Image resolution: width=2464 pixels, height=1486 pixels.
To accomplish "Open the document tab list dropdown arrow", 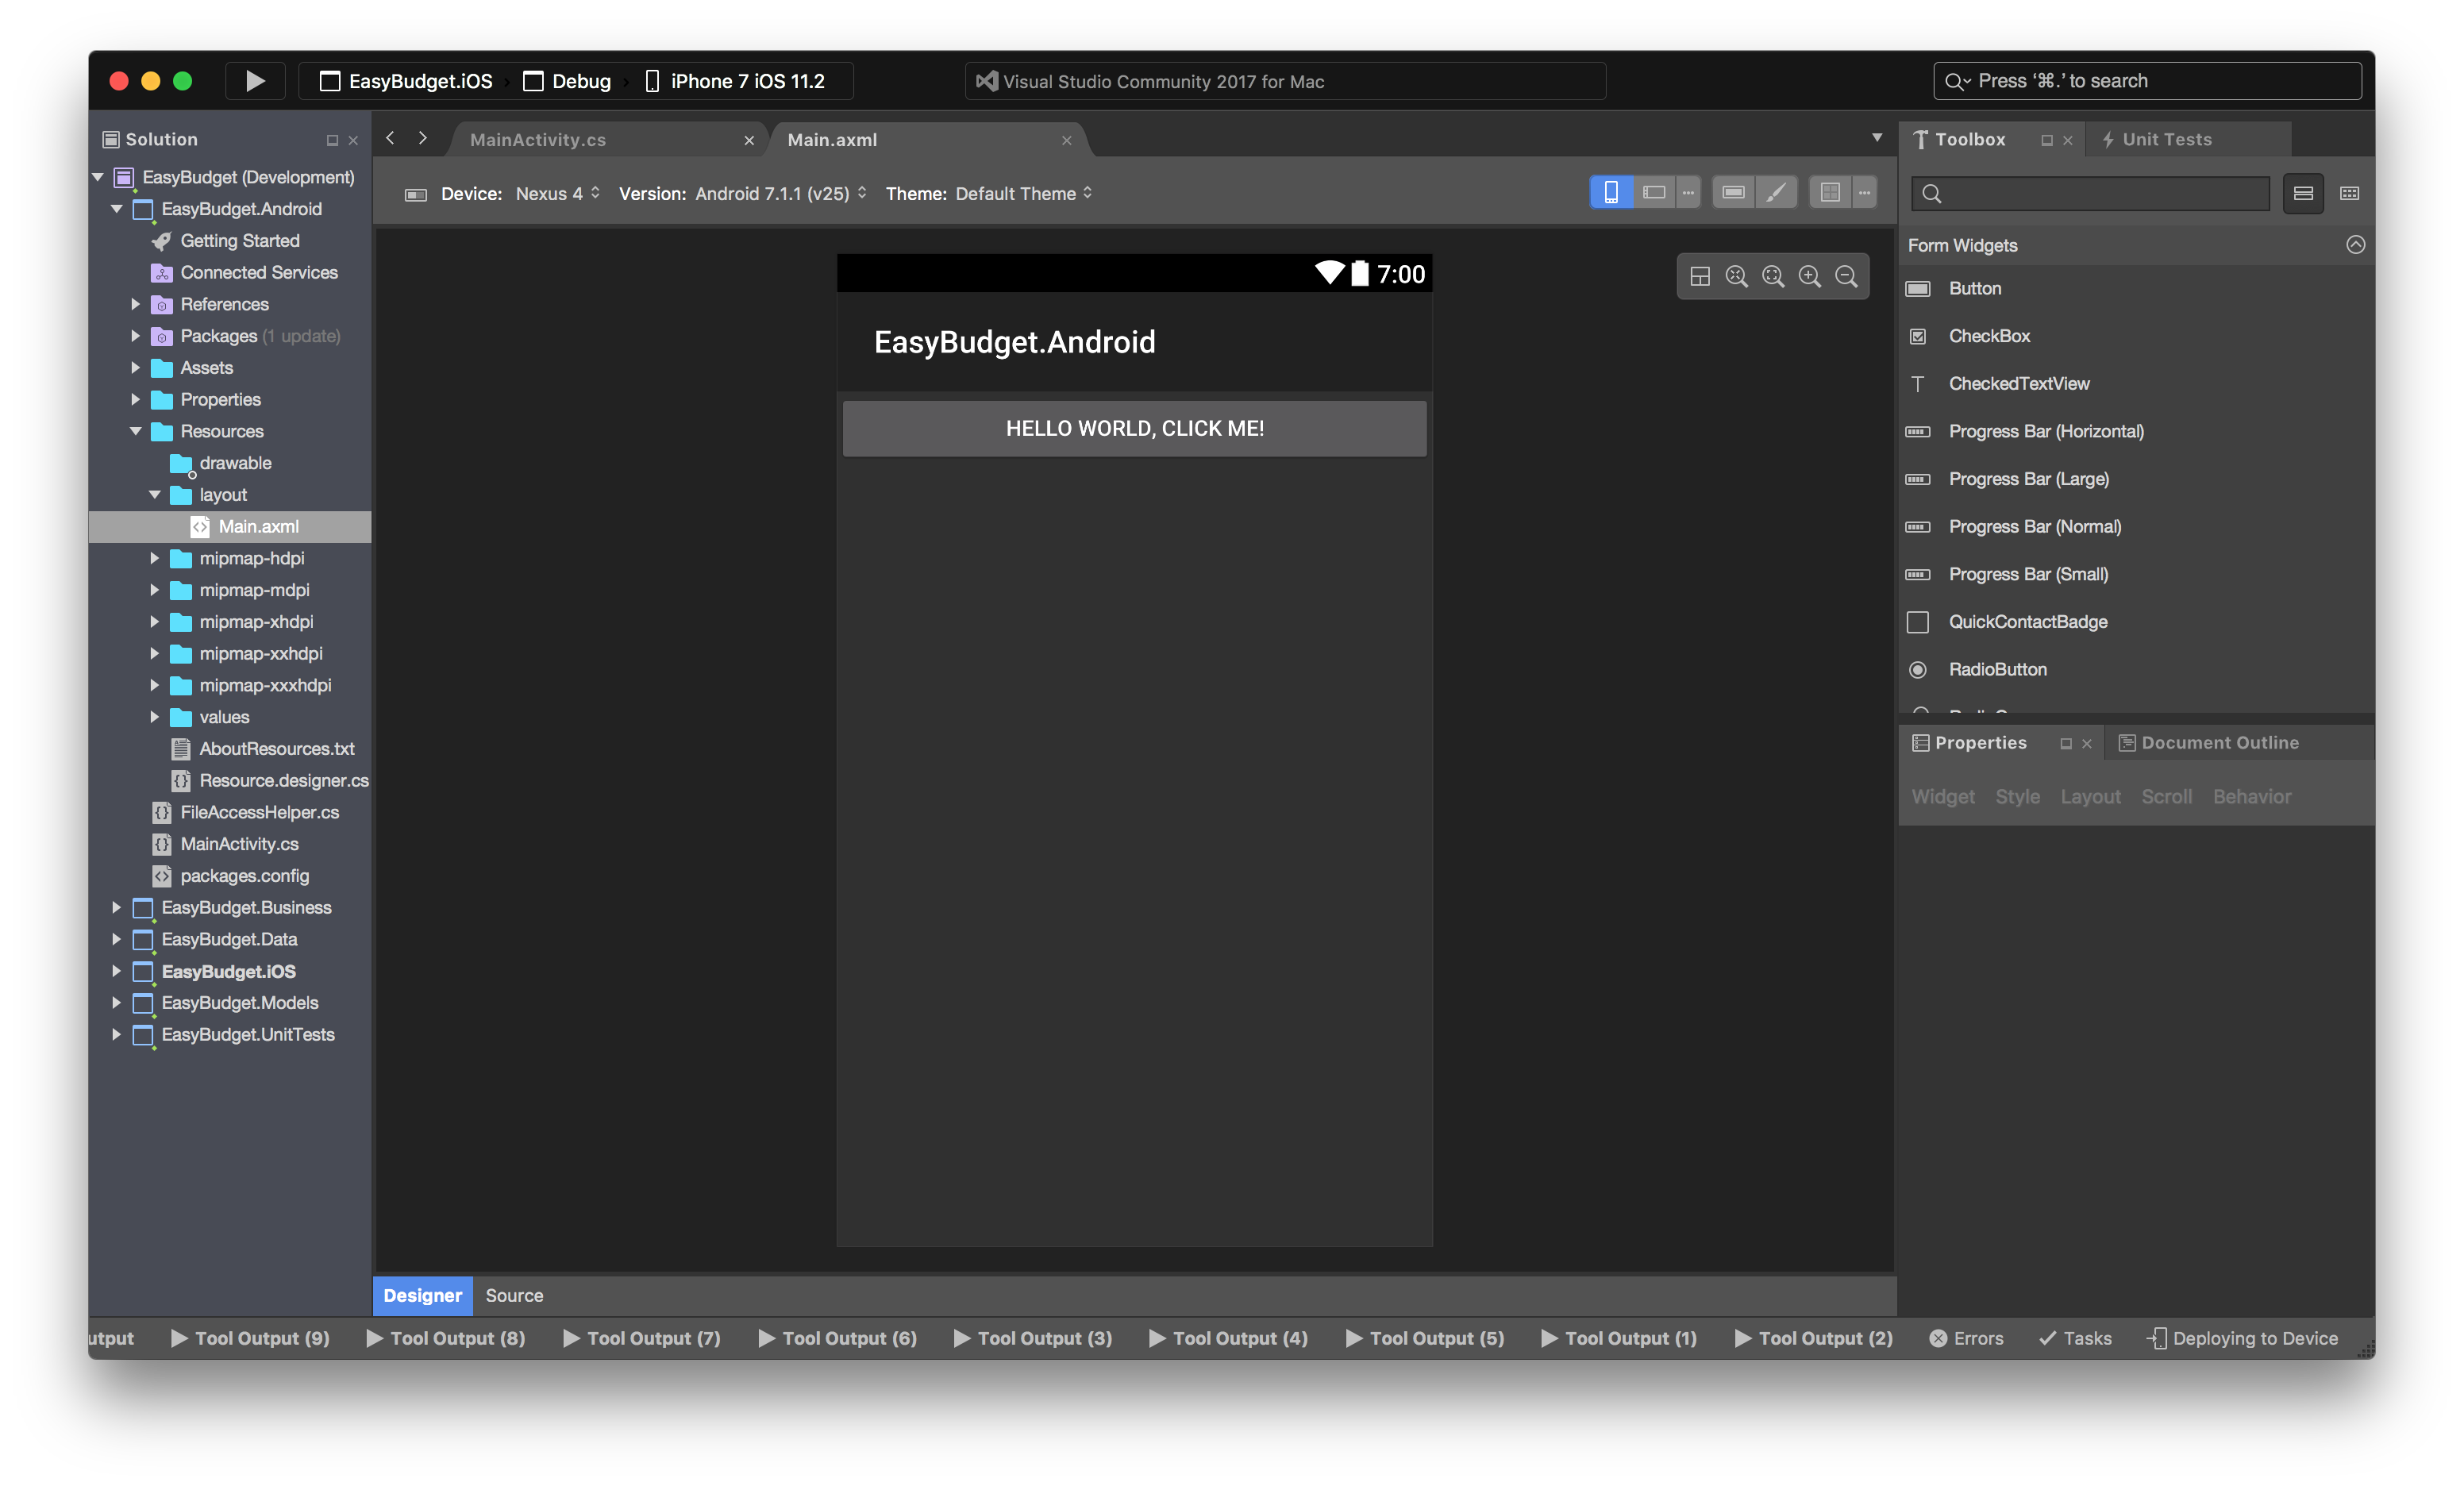I will click(1876, 138).
